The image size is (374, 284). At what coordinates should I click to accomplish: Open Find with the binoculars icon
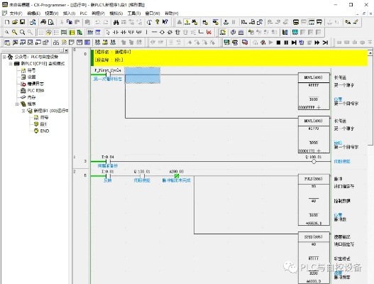[x=116, y=22]
